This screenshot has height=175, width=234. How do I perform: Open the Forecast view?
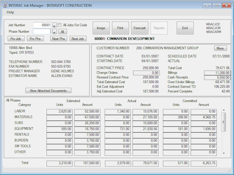[140, 28]
